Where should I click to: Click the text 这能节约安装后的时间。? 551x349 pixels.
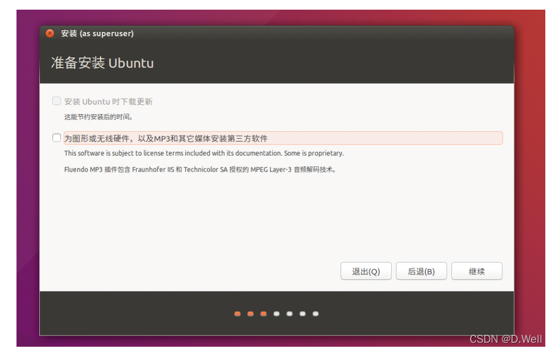[x=98, y=117]
